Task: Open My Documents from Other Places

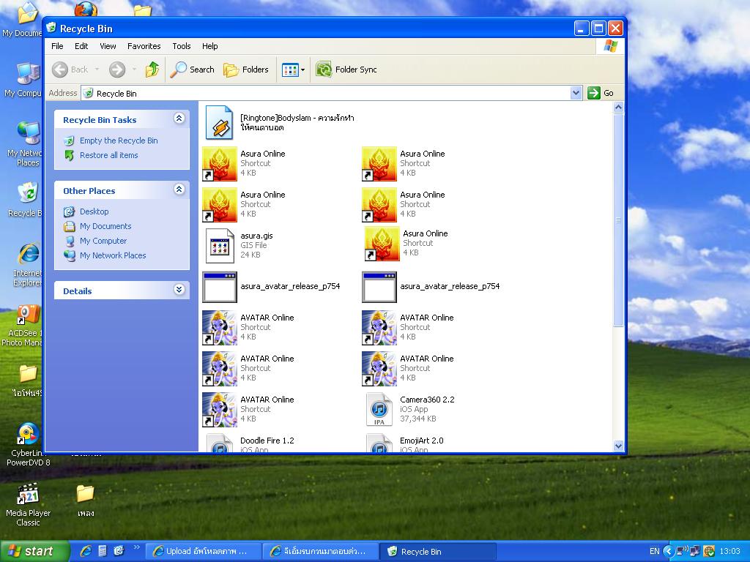Action: point(105,226)
